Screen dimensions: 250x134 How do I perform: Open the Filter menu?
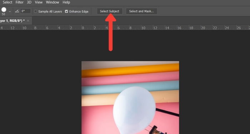[19, 3]
